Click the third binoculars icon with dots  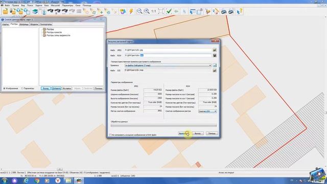point(64,11)
